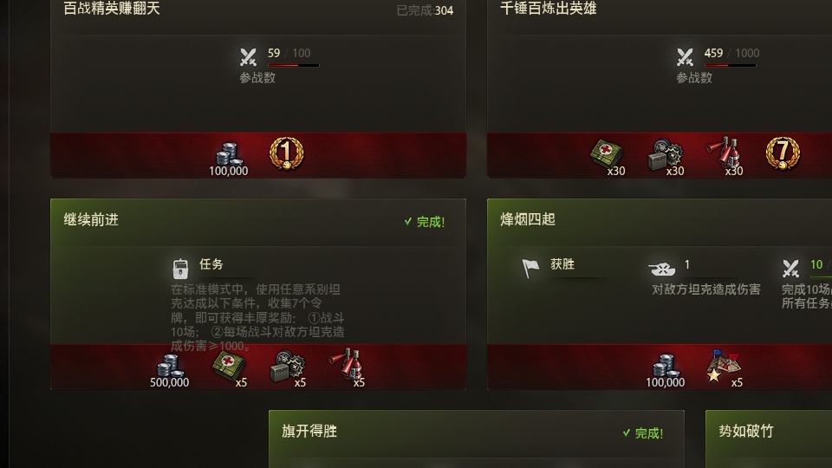Select the x30 repair kit toolbox reward

tap(666, 157)
